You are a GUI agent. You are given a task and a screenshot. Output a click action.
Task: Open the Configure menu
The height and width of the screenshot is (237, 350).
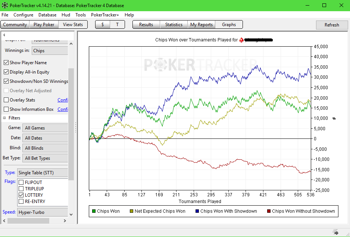tap(24, 15)
